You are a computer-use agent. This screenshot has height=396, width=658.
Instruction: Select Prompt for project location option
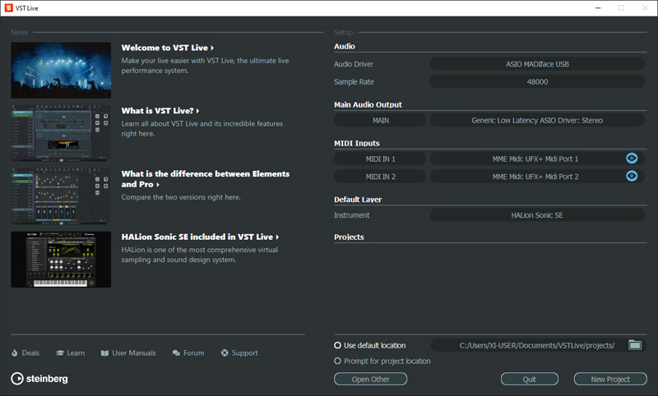(x=338, y=361)
